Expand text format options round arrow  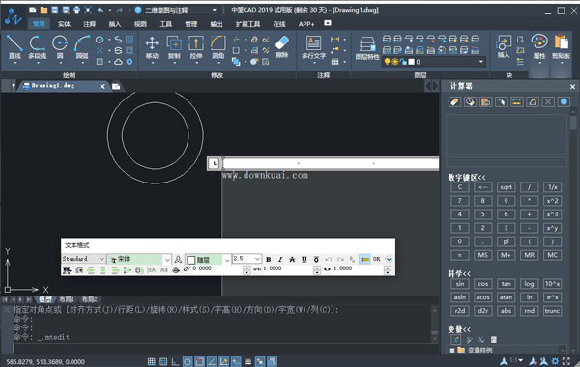pyautogui.click(x=389, y=259)
